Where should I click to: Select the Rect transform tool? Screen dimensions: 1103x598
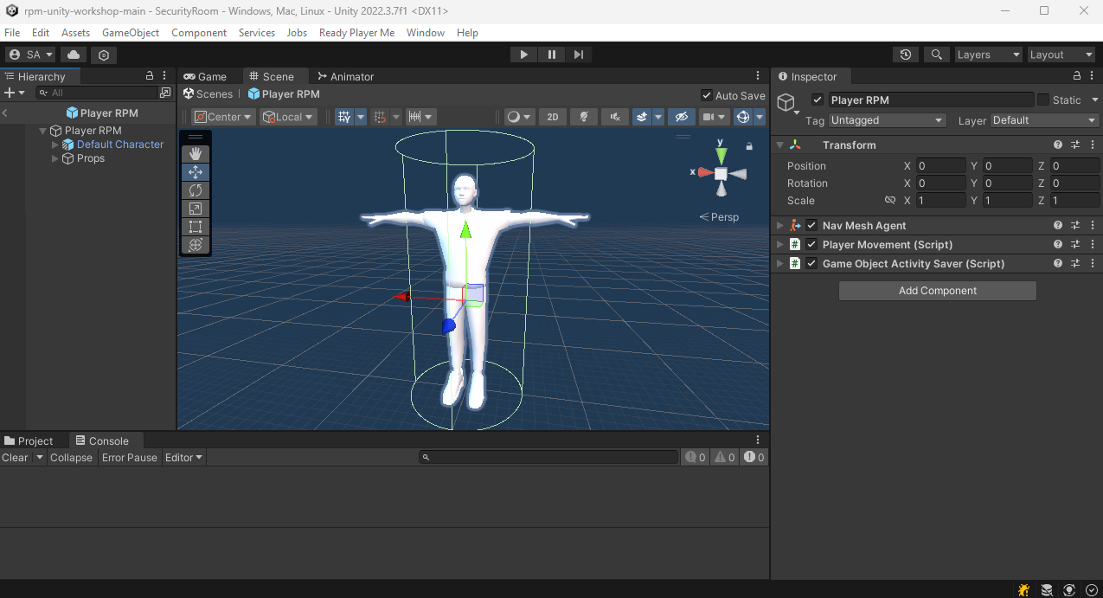196,227
